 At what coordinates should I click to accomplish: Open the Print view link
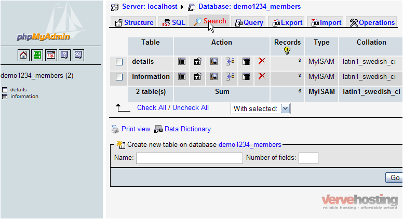[x=136, y=129]
